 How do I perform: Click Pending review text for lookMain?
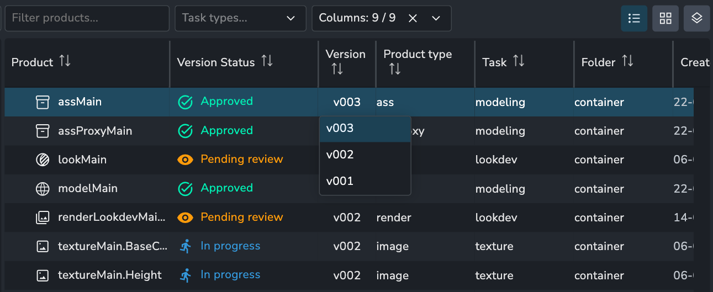[x=242, y=159]
